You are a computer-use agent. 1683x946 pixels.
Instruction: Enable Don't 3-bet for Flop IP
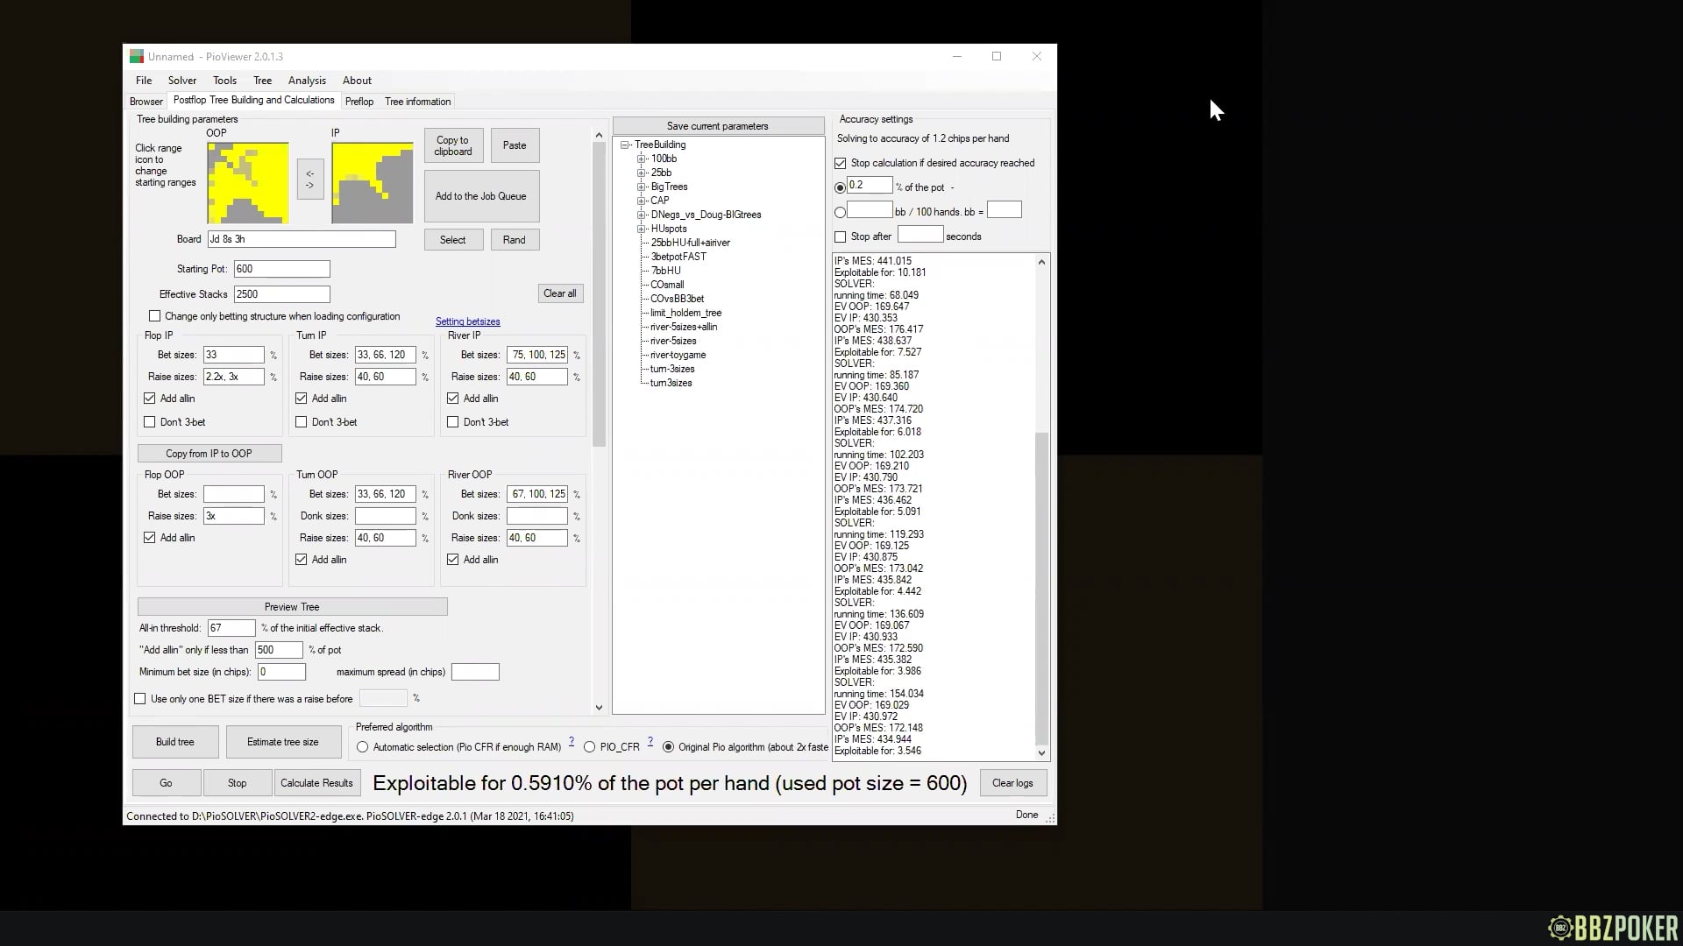(x=150, y=421)
